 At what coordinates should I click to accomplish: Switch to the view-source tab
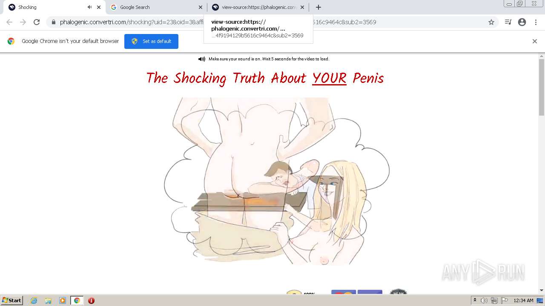[x=258, y=7]
